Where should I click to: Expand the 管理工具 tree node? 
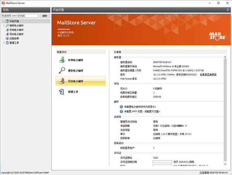3,43
